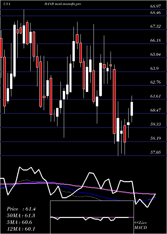Click the 62.76 price axis label

[x=156, y=82]
